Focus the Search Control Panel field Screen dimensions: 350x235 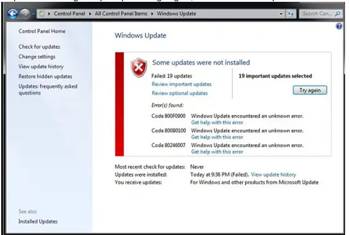click(x=320, y=14)
